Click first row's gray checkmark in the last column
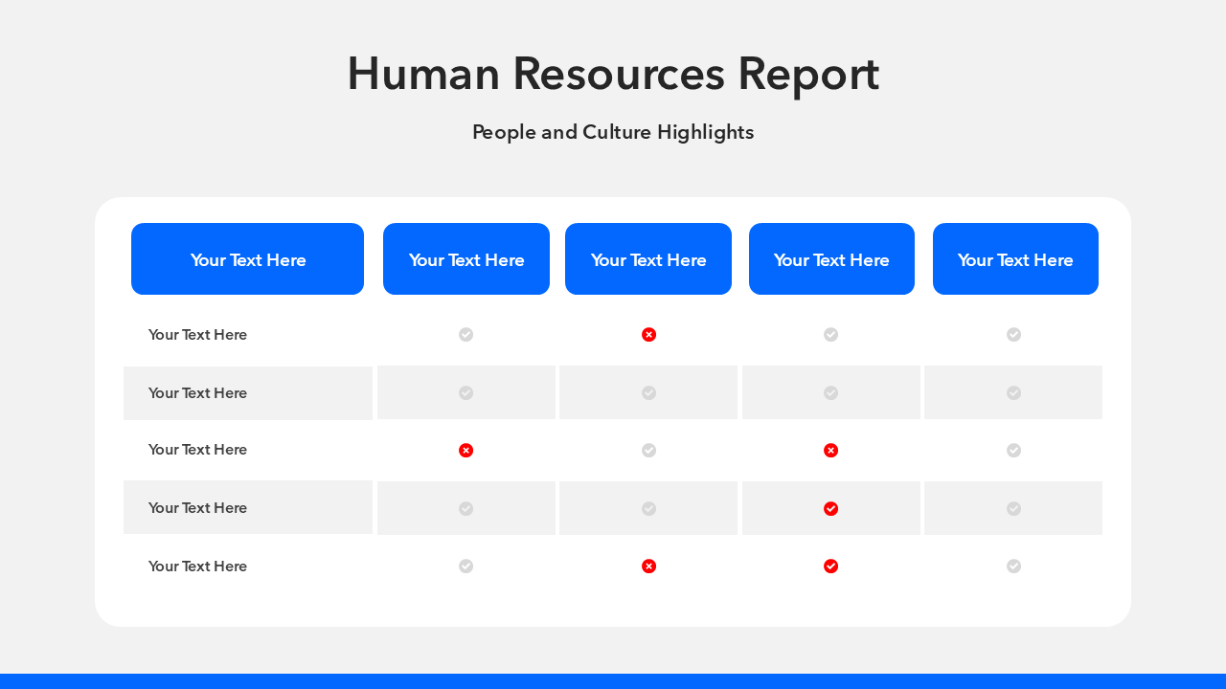Viewport: 1226px width, 689px height. pyautogui.click(x=1013, y=334)
